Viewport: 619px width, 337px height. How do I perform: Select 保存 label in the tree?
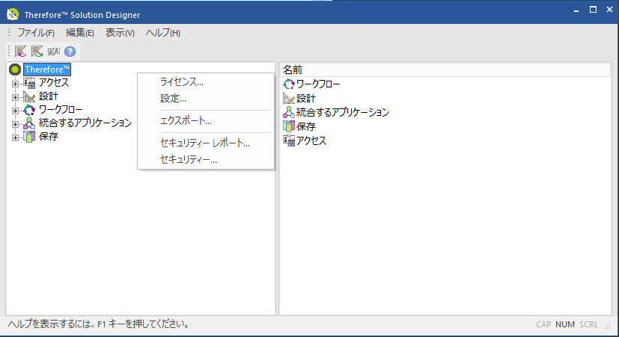[x=49, y=137]
